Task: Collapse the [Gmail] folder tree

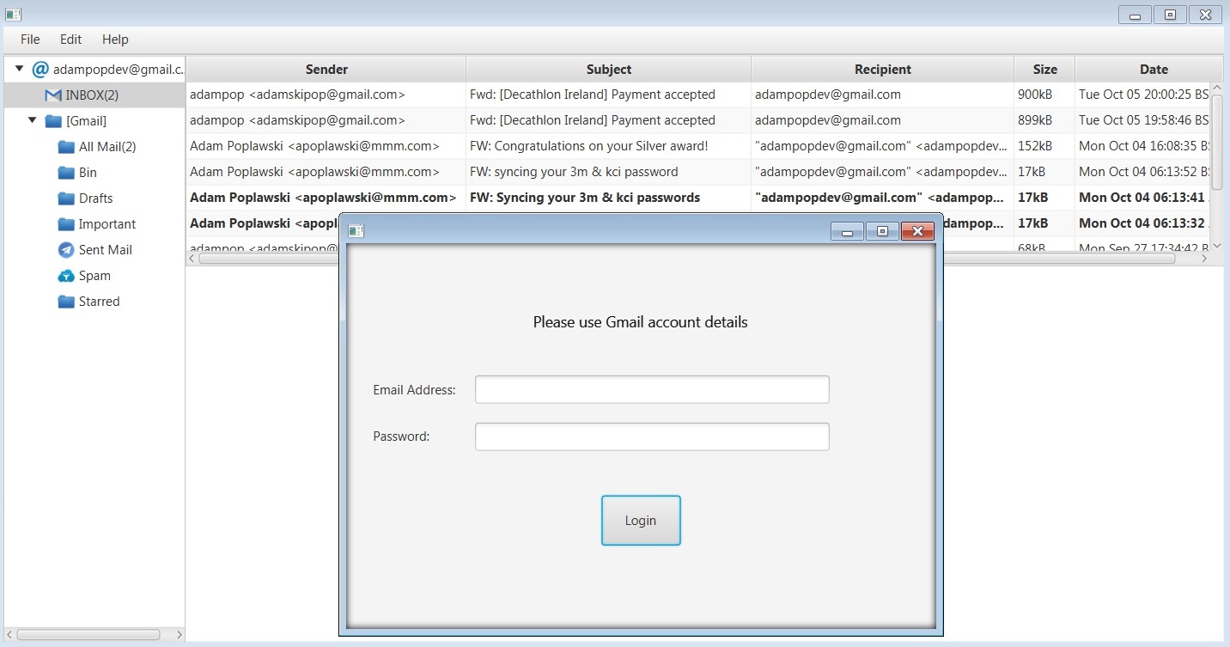Action: pos(33,120)
